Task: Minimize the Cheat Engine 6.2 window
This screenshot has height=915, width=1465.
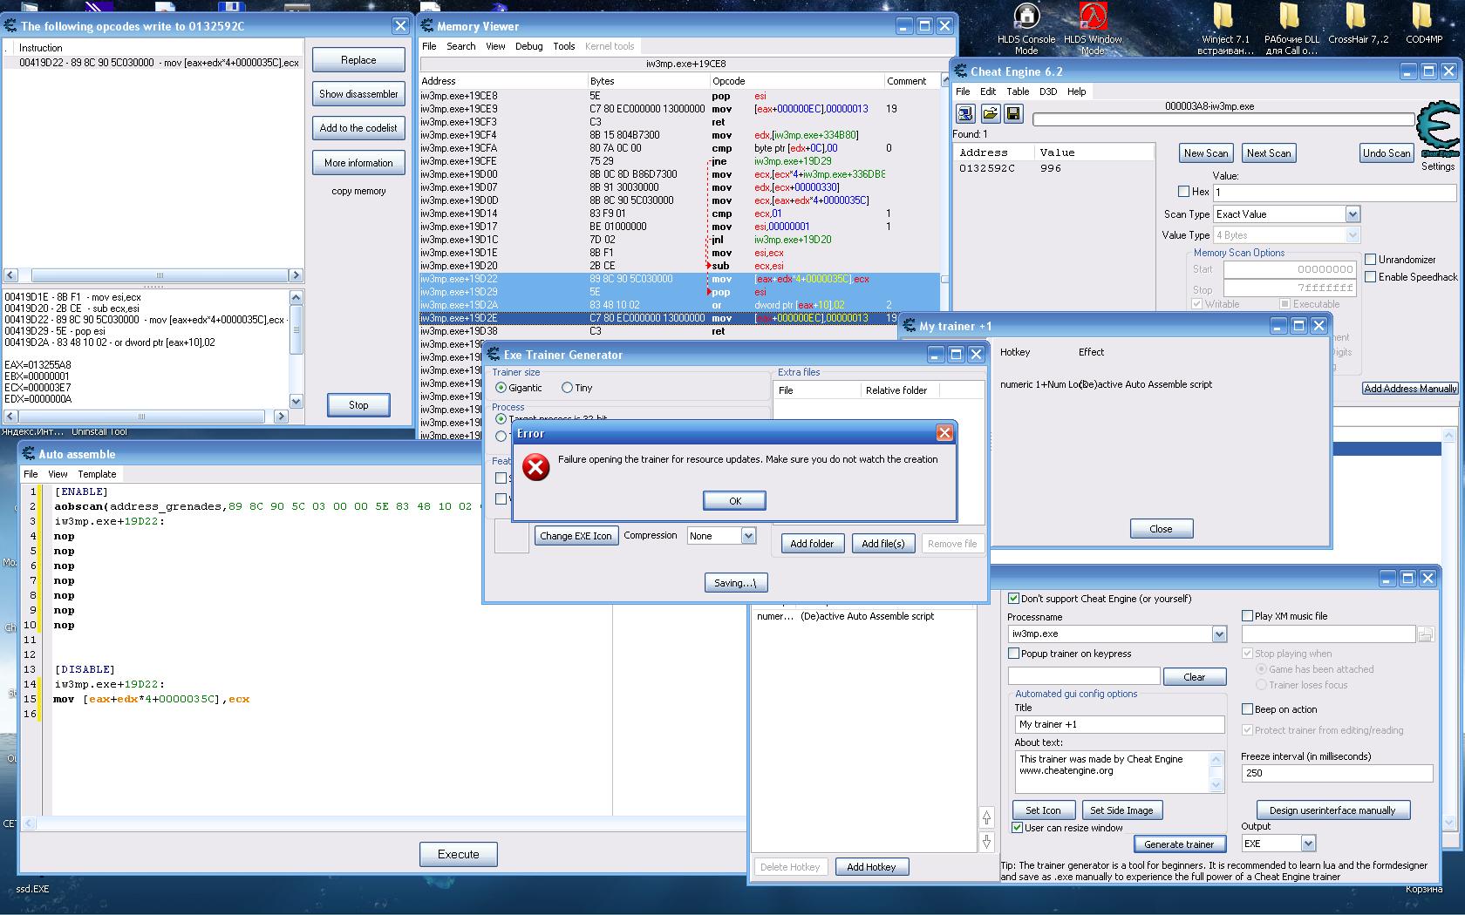Action: [x=1409, y=71]
